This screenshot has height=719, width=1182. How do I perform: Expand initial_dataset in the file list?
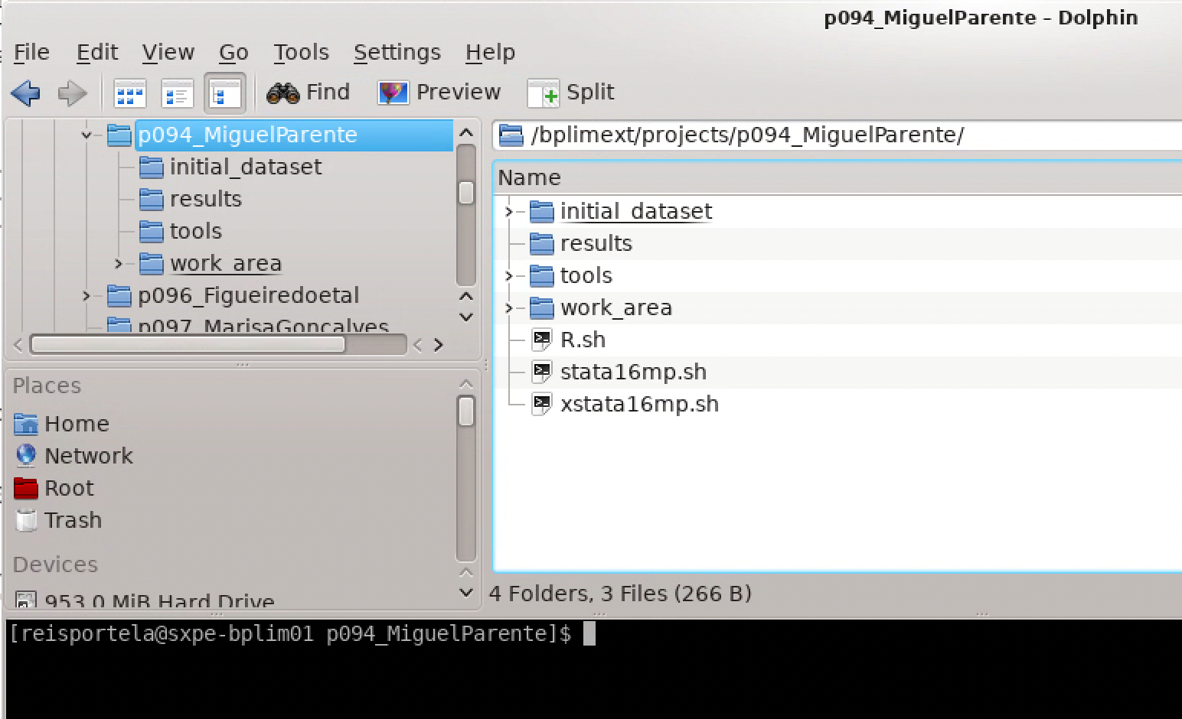[x=509, y=212]
